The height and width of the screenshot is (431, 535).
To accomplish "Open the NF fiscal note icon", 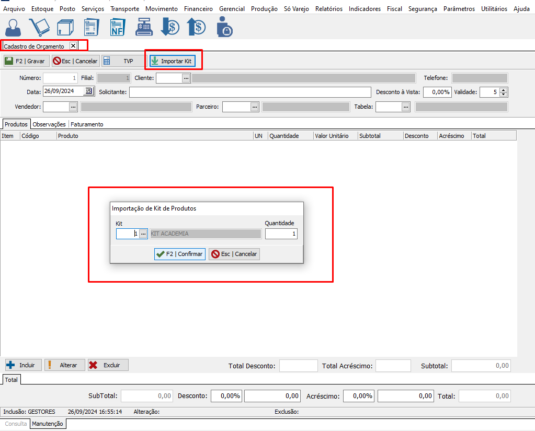I will click(118, 27).
